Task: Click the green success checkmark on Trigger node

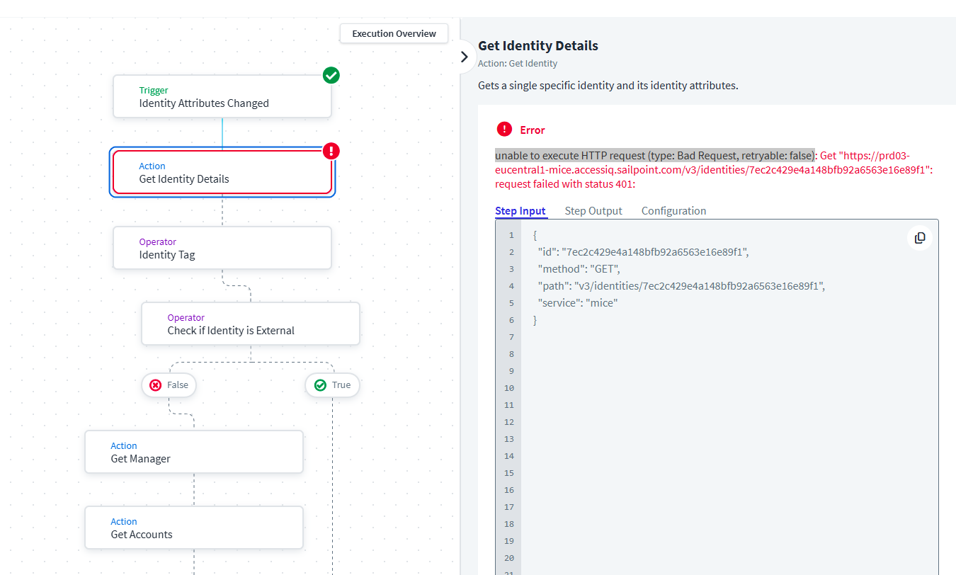Action: click(x=331, y=75)
